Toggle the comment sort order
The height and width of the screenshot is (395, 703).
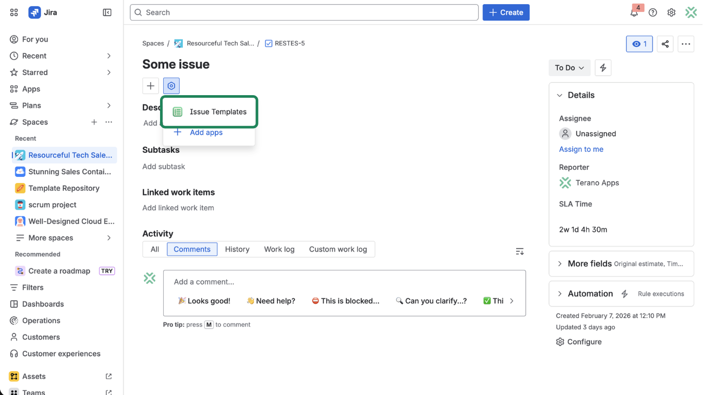click(519, 252)
